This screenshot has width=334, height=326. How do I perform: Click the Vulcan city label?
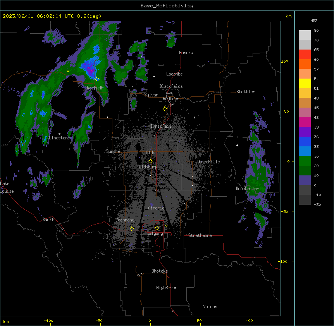pyautogui.click(x=210, y=307)
